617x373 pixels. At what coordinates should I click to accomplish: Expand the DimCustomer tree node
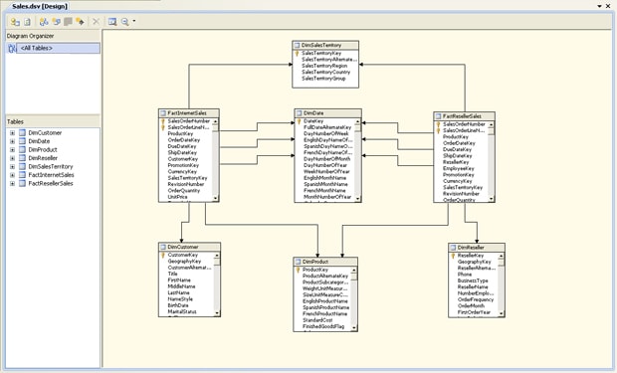click(x=12, y=133)
